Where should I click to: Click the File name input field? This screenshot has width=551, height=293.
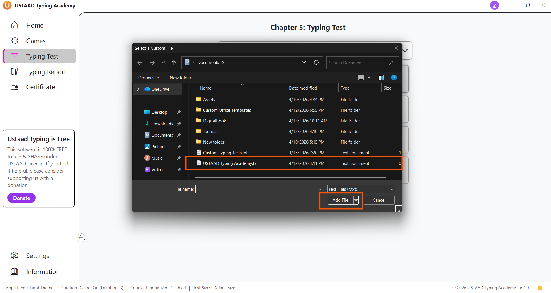(257, 189)
